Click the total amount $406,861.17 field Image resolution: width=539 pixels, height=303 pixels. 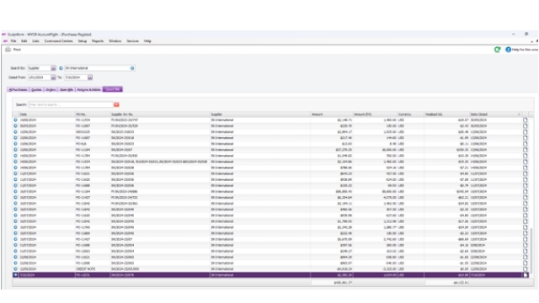point(332,283)
